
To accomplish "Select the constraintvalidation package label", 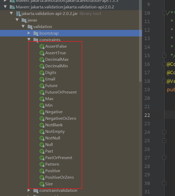I will (58, 190).
